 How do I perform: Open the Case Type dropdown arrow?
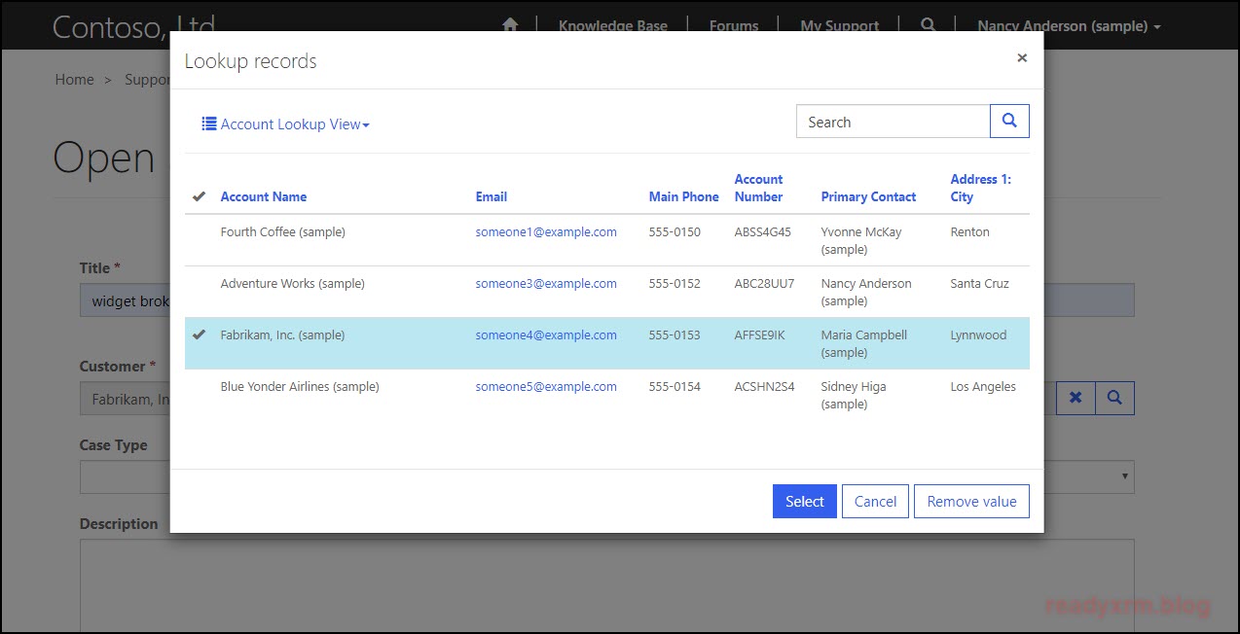pos(1126,476)
